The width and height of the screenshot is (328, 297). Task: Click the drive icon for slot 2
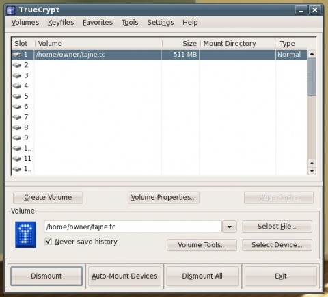click(x=17, y=65)
